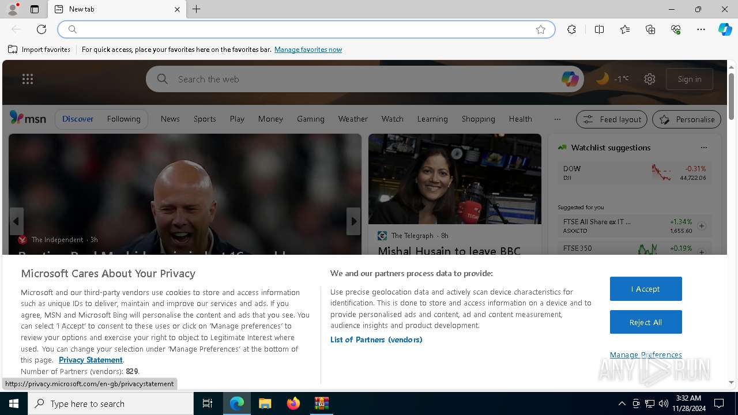
Task: Click the Search the web box
Action: (x=364, y=79)
